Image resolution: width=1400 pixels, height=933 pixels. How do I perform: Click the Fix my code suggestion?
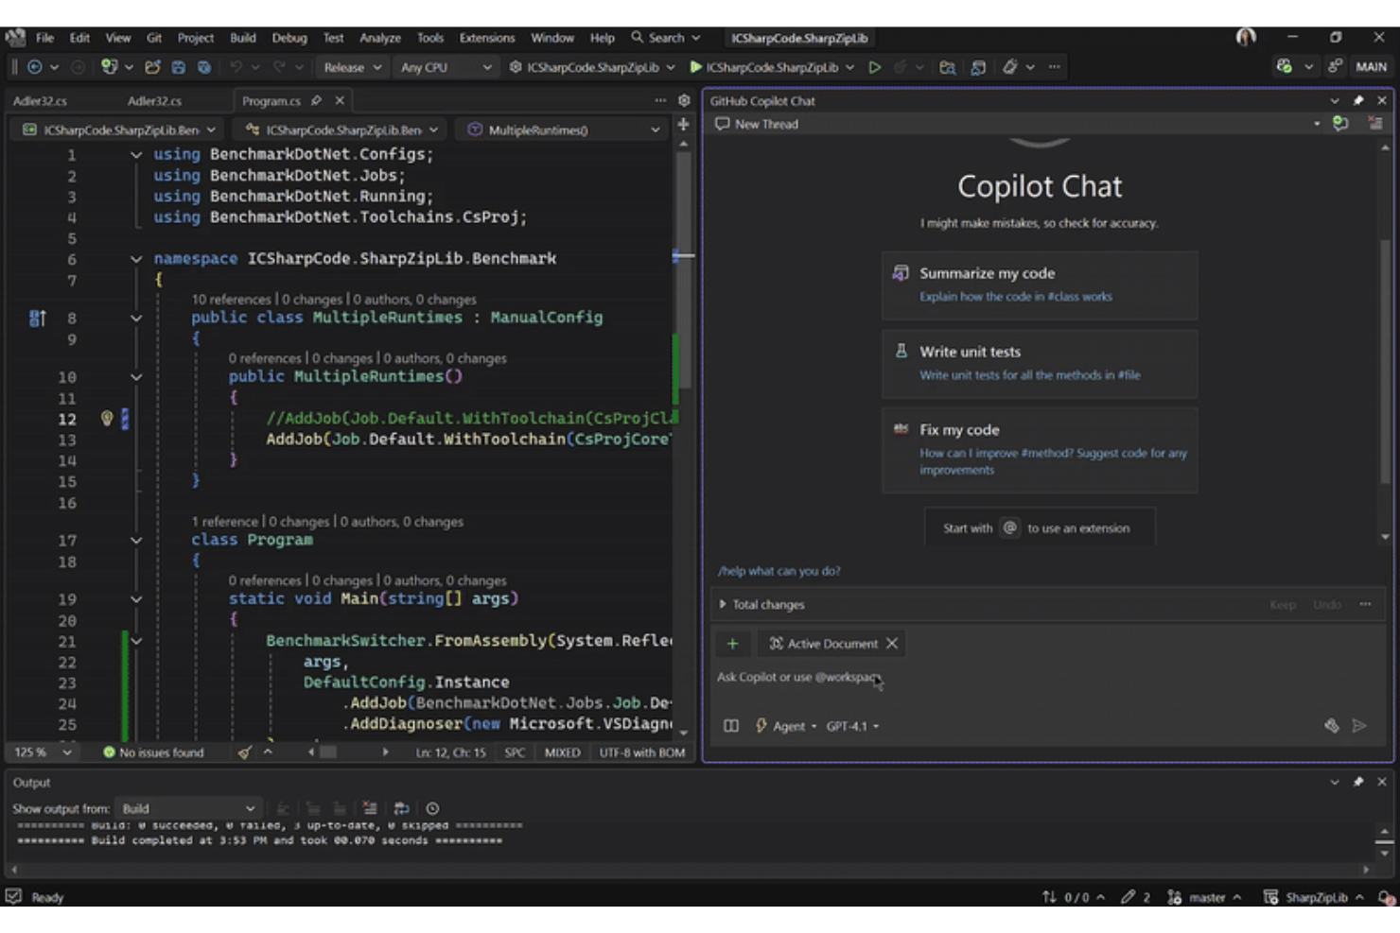click(x=1040, y=450)
